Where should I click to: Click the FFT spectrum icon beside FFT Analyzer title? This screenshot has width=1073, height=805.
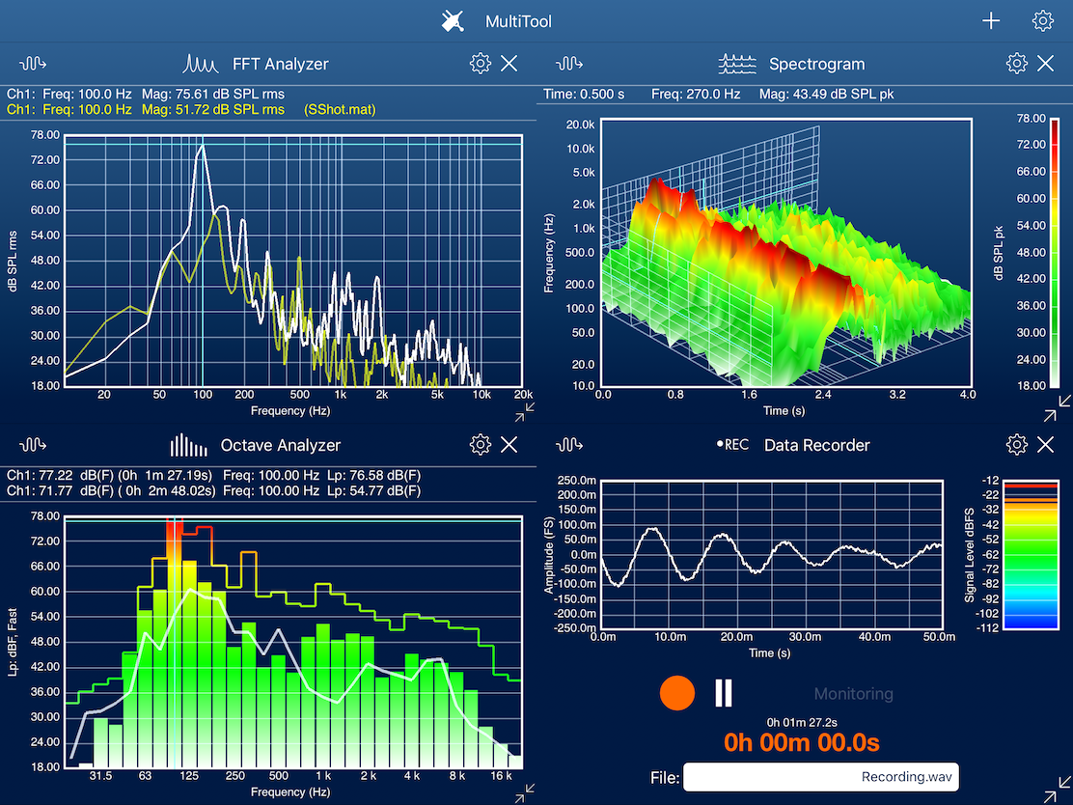tap(200, 63)
